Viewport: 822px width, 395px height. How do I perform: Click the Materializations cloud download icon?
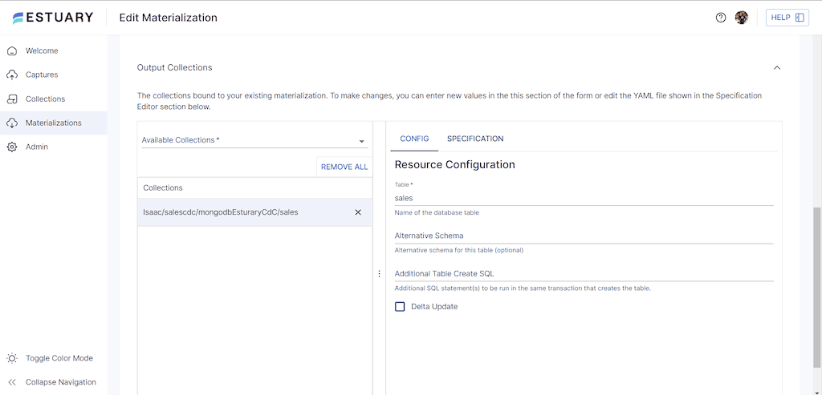[11, 123]
